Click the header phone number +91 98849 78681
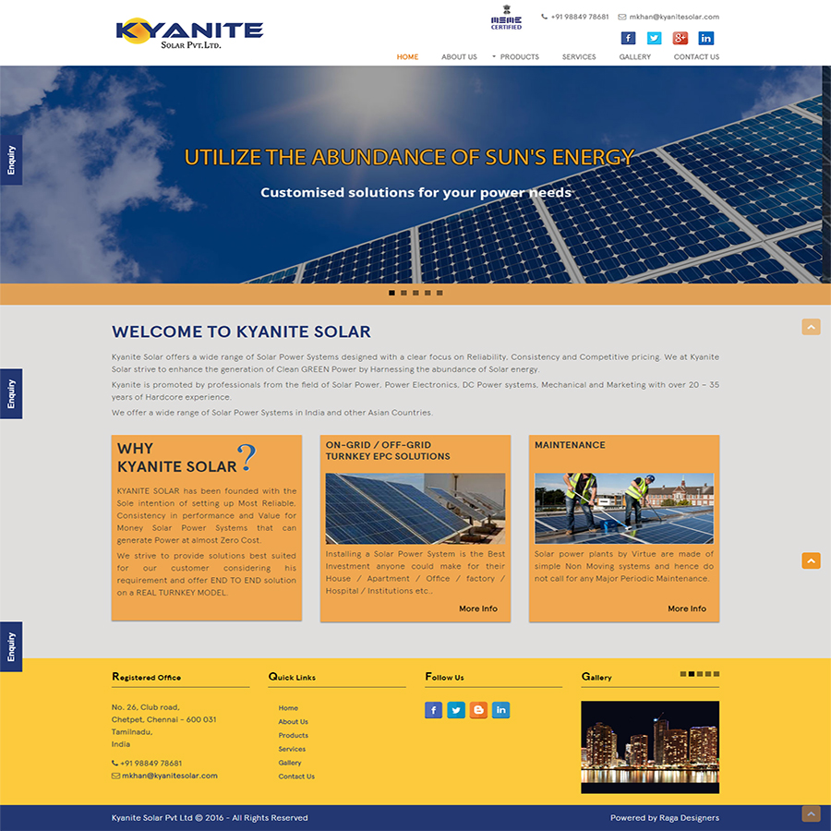Viewport: 831px width, 831px height. click(580, 17)
